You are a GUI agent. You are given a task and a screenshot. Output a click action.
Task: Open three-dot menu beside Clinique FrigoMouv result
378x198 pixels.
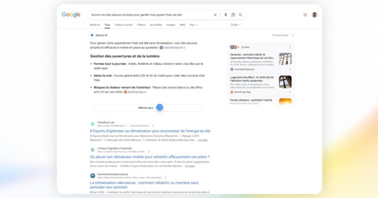(x=149, y=152)
